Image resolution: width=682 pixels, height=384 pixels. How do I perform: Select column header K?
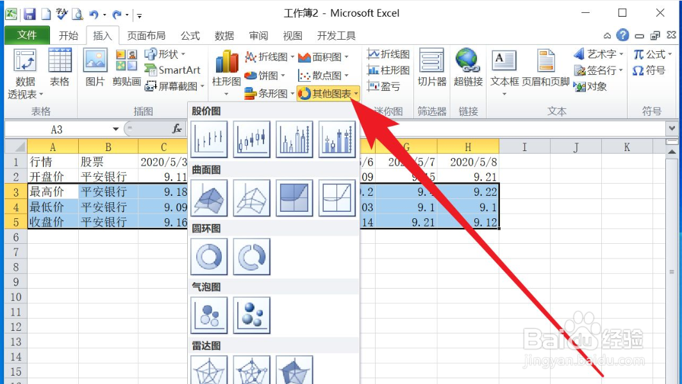627,147
